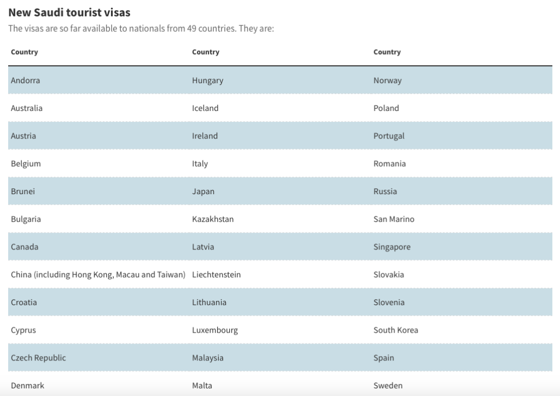Image resolution: width=560 pixels, height=396 pixels.
Task: Select Portugal in the table
Action: (389, 136)
